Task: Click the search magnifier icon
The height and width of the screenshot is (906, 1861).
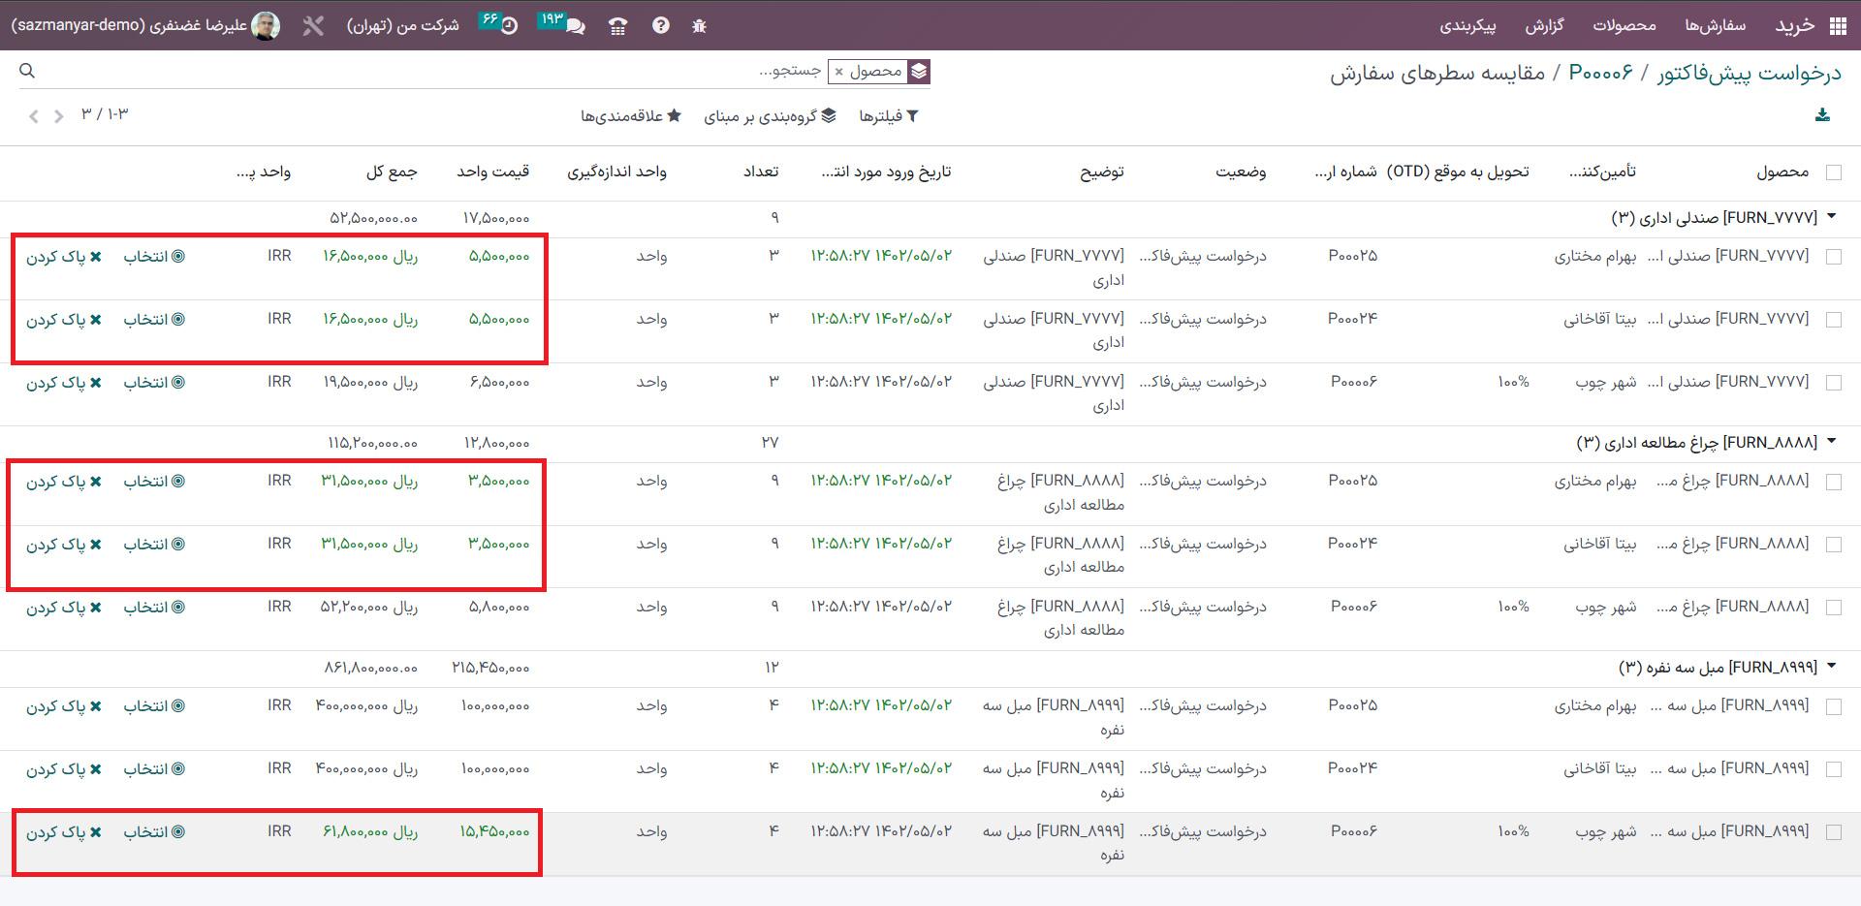Action: point(27,71)
